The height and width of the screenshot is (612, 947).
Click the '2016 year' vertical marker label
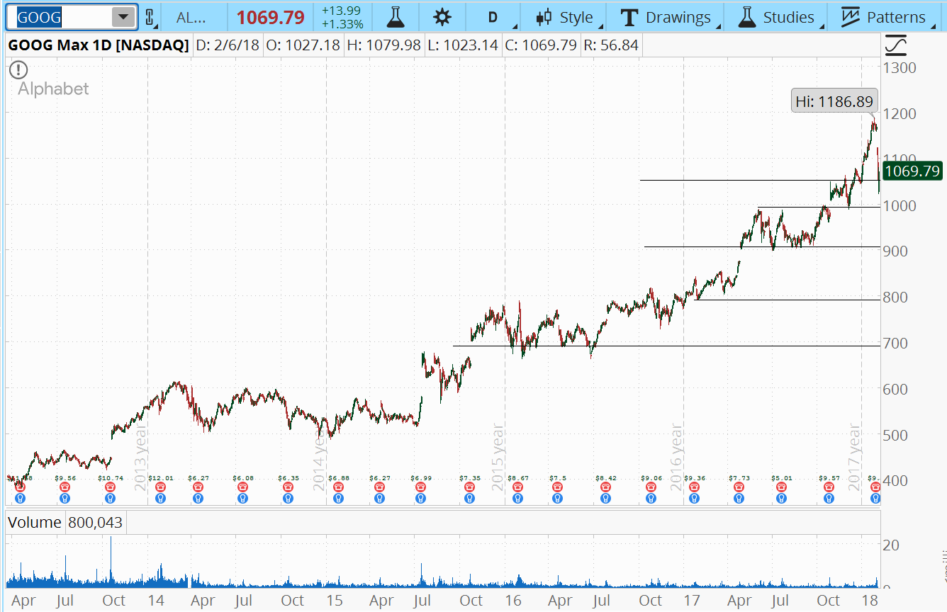pyautogui.click(x=676, y=458)
